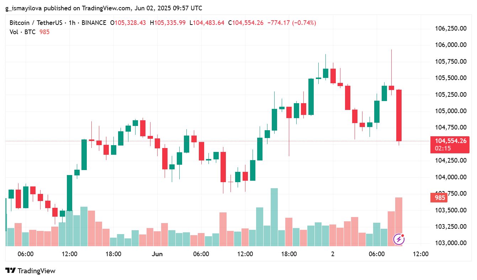Click the high price value H105,335.99
477x280 pixels.
[168, 23]
